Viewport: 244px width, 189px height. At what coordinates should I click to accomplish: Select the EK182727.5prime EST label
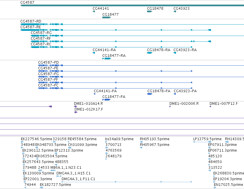[x=55, y=185]
